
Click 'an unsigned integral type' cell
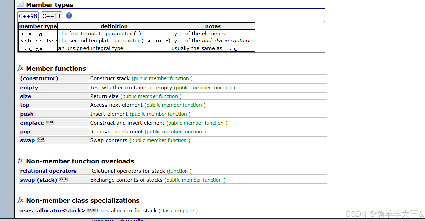pos(114,48)
